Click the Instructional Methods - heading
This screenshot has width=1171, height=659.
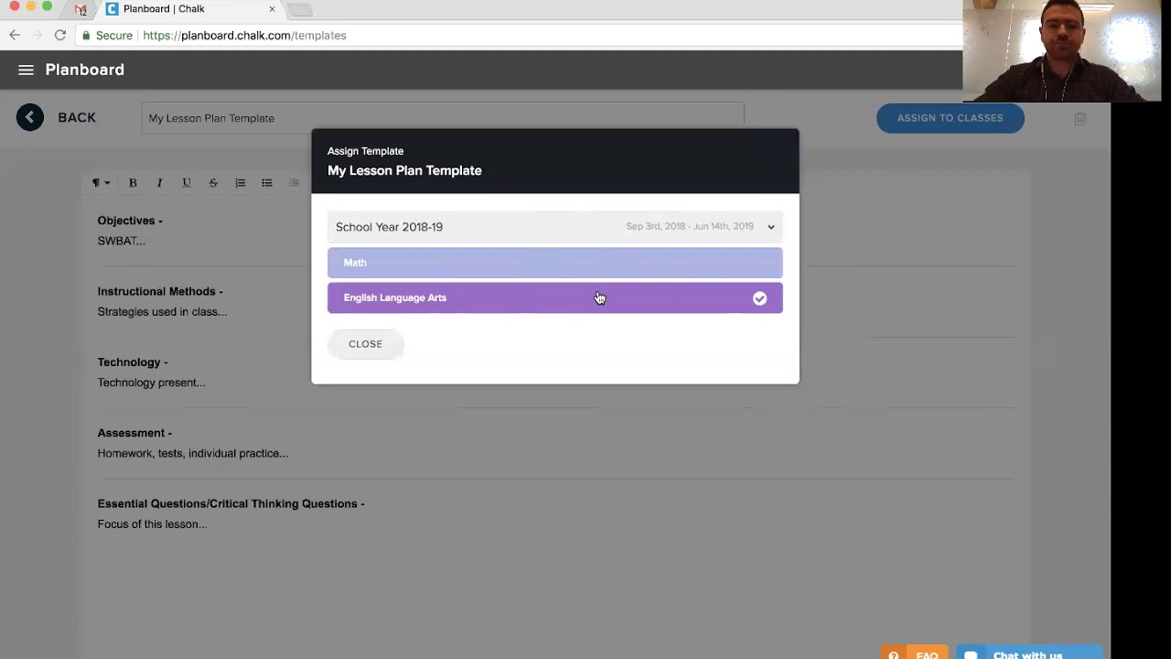[x=160, y=291]
